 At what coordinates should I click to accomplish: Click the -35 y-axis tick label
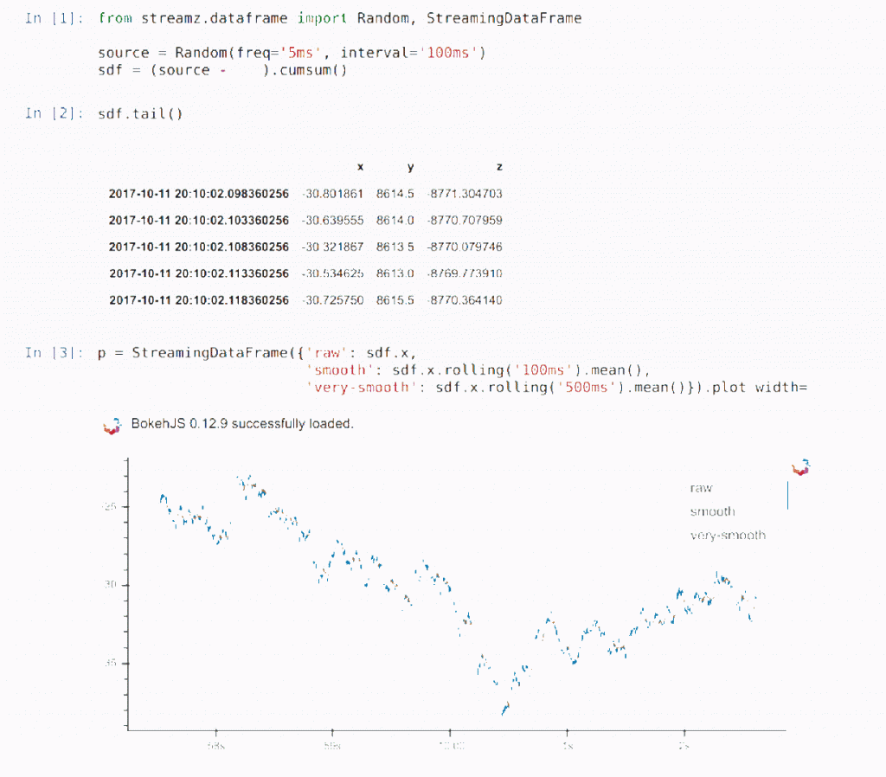tap(110, 662)
